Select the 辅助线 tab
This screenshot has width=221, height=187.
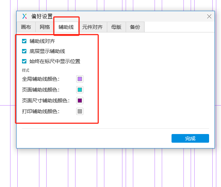[x=66, y=27]
